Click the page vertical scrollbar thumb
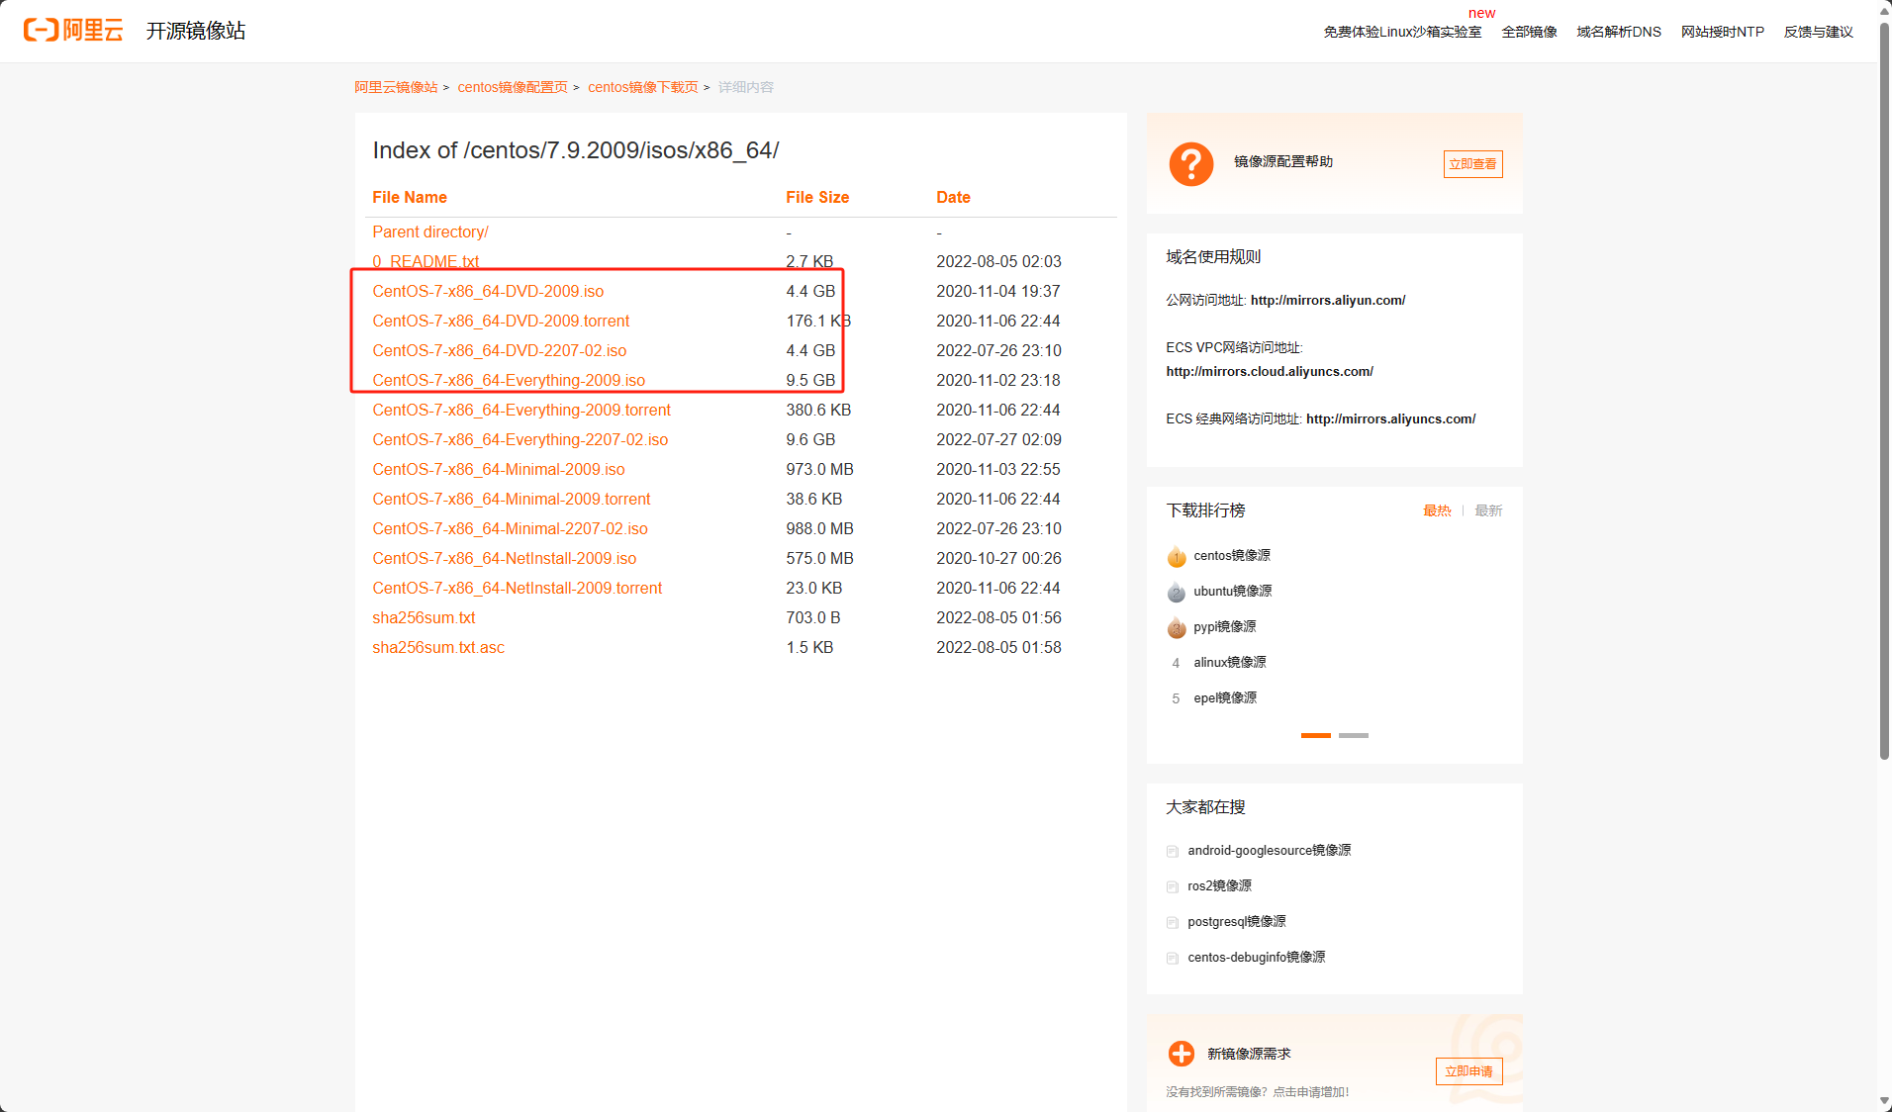The width and height of the screenshot is (1892, 1112). 1884,391
